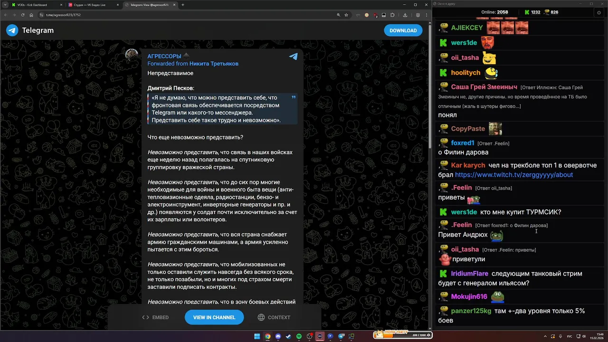608x342 pixels.
Task: Select the Telegram: View @agressor823 tab
Action: coord(150,5)
